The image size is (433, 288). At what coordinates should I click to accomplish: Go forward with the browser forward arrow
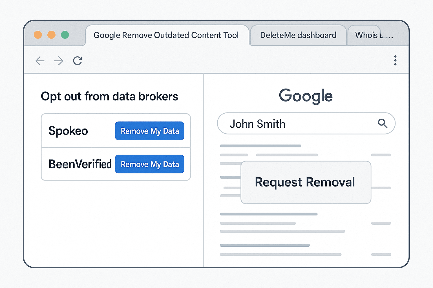click(59, 61)
